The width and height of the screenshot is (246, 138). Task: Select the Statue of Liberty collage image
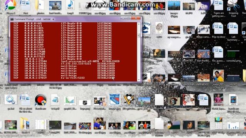point(144,101)
